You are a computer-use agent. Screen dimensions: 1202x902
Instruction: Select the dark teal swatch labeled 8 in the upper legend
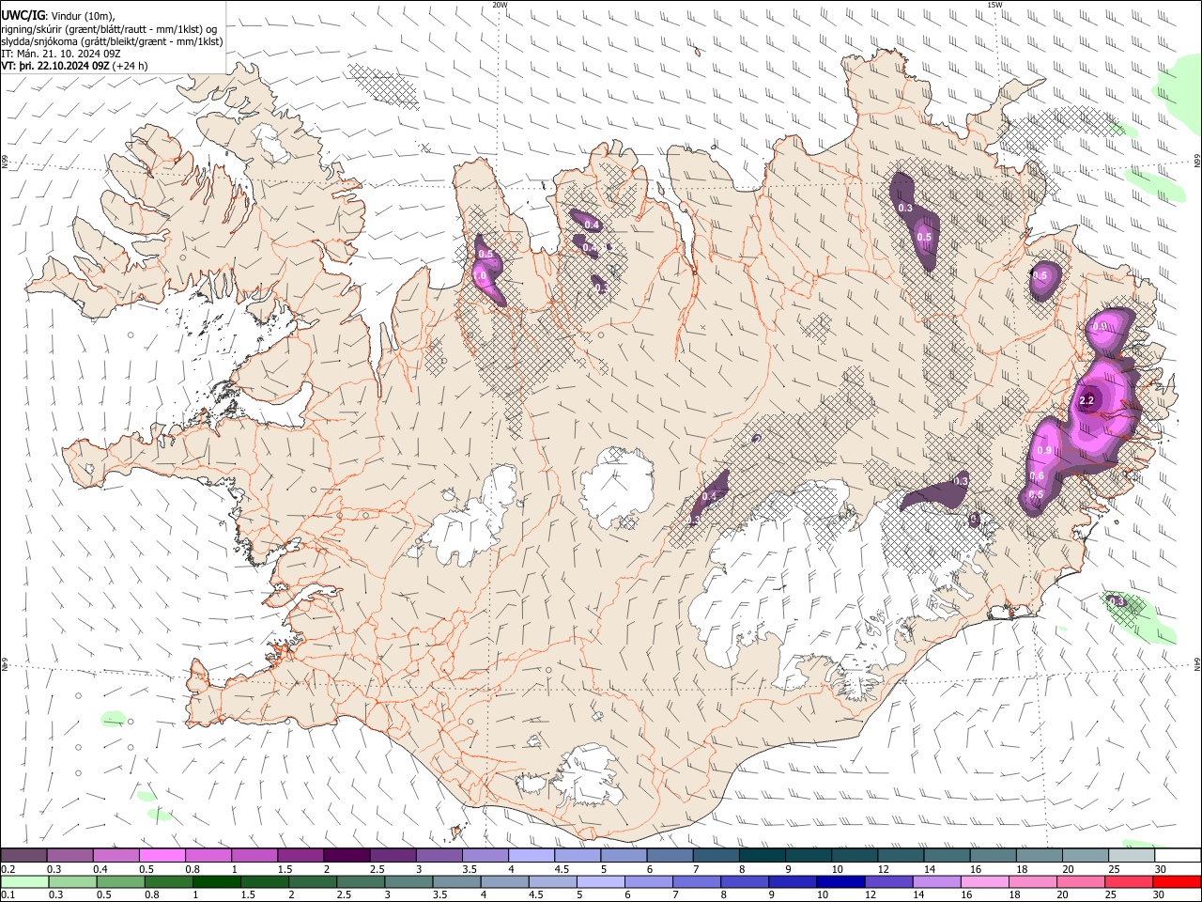(x=762, y=856)
